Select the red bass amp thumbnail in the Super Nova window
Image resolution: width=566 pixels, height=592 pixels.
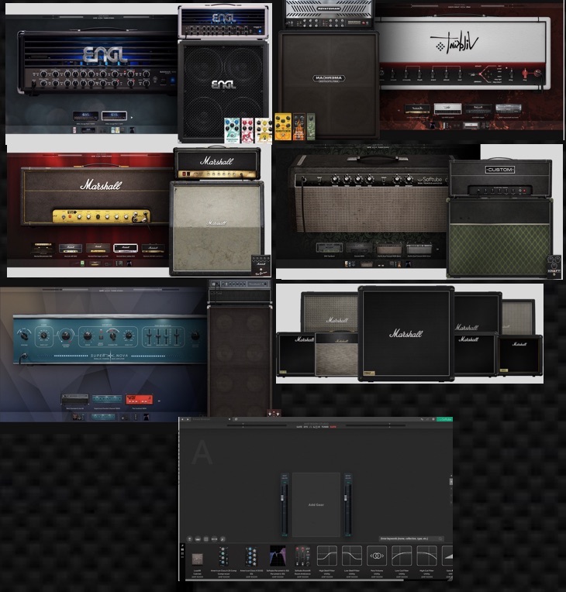click(x=140, y=400)
